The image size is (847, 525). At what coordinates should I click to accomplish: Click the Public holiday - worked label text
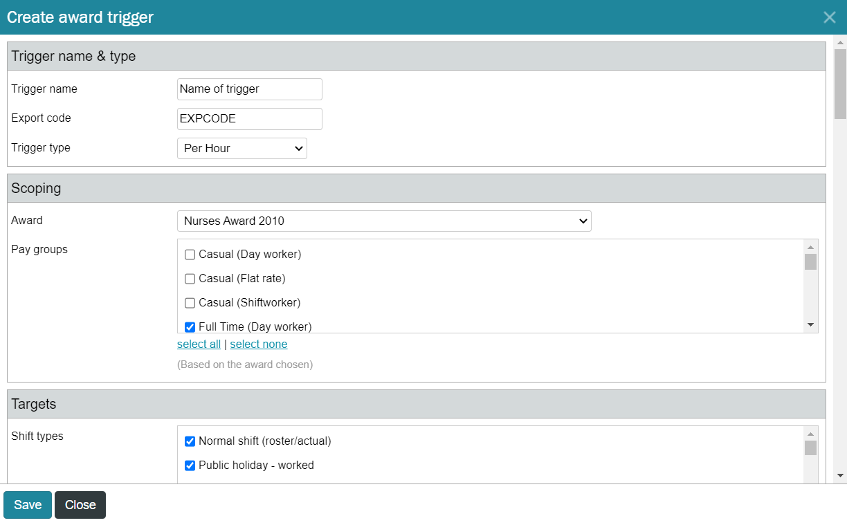pos(256,466)
